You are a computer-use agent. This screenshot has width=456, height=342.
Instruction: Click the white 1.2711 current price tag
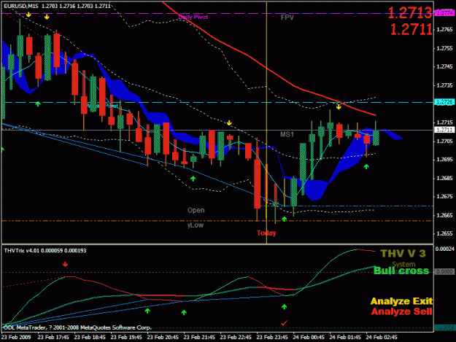tap(444, 130)
